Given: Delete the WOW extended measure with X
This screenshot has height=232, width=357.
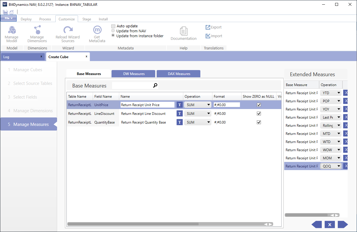Looking at the screenshot, I should [x=346, y=150].
